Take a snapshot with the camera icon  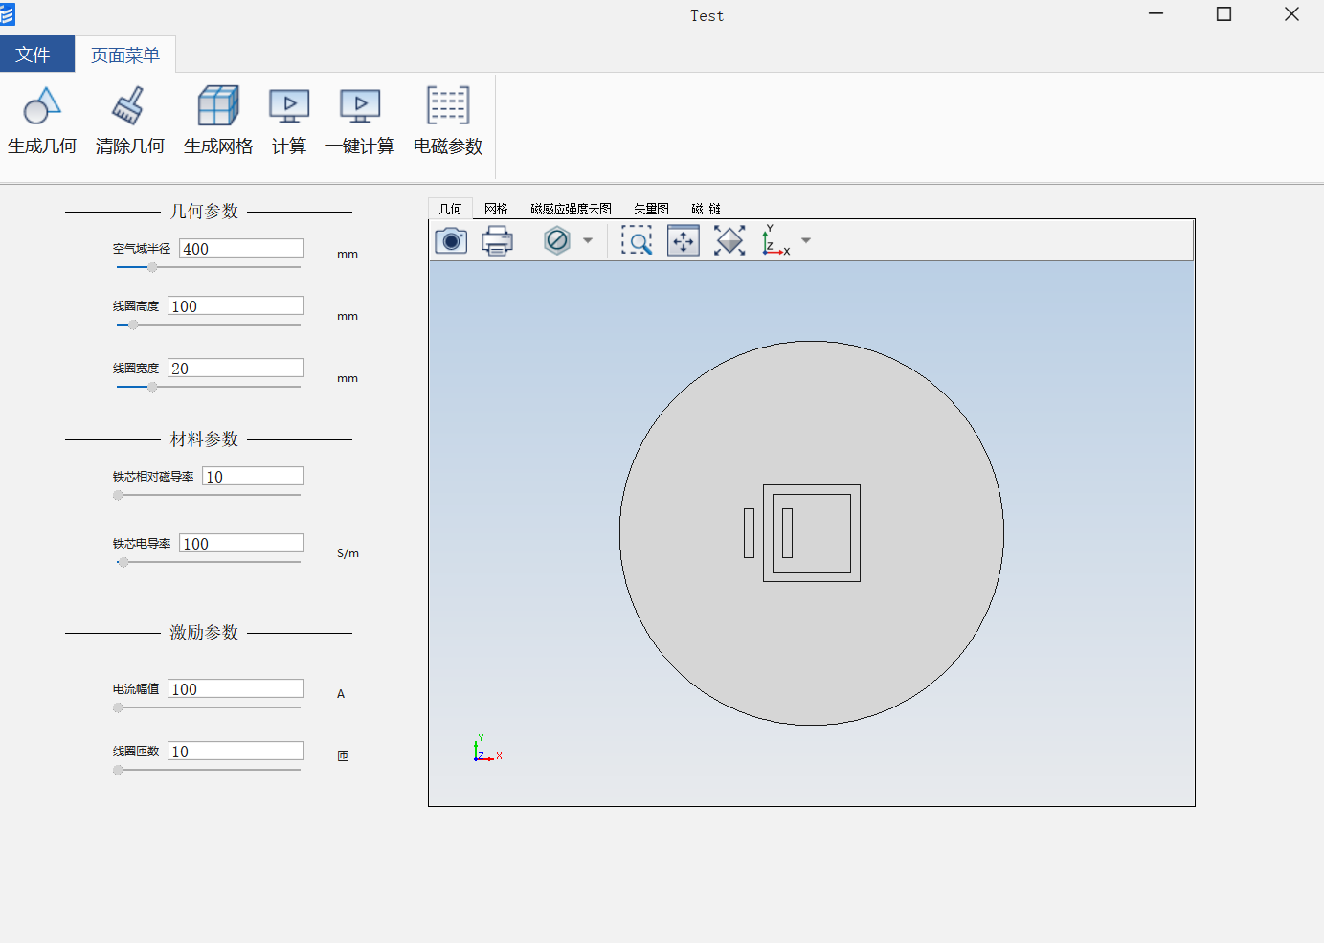pos(451,240)
